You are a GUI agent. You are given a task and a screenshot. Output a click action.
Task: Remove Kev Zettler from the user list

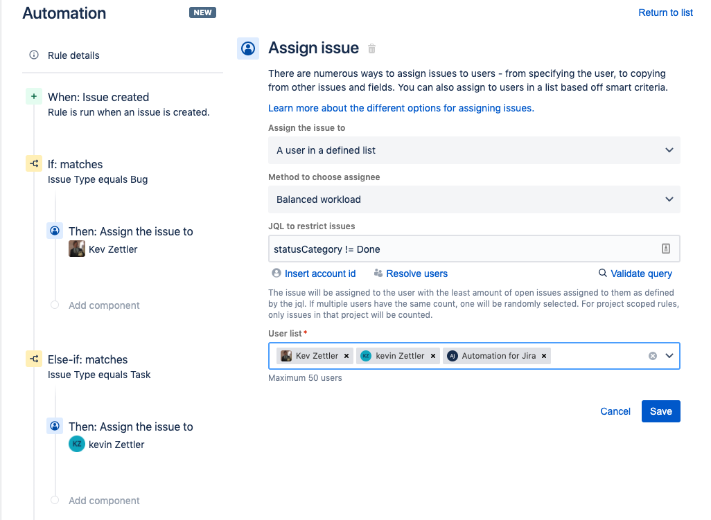(x=346, y=355)
